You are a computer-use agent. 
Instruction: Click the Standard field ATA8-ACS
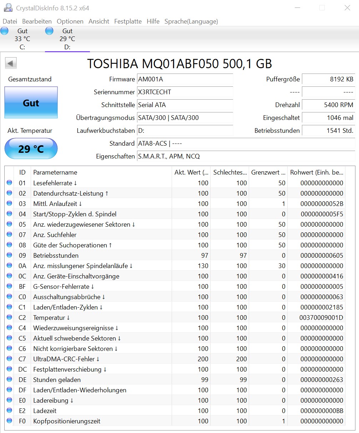click(246, 144)
